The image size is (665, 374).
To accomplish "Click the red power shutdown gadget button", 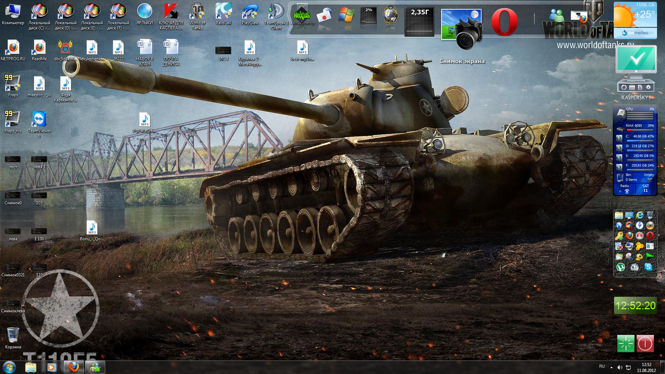I will coord(645,344).
